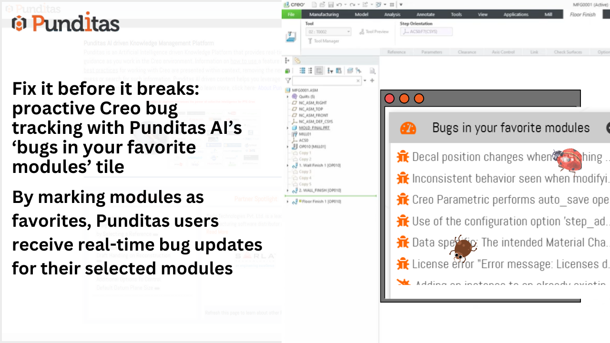Click the red speedometer bug counter badge
This screenshot has width=610, height=343.
[408, 128]
